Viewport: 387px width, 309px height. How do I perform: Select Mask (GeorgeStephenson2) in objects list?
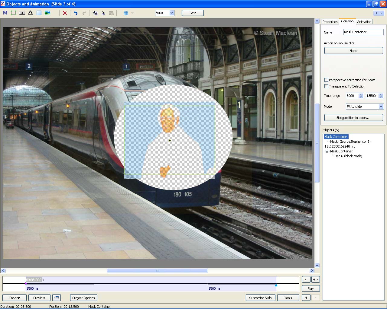pyautogui.click(x=350, y=142)
